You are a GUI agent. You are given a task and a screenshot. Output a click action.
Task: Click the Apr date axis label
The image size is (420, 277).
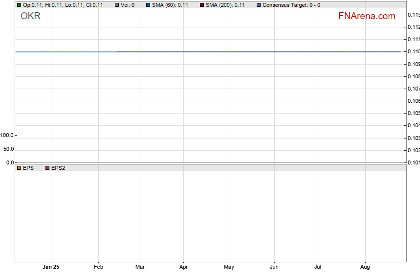[x=183, y=267]
